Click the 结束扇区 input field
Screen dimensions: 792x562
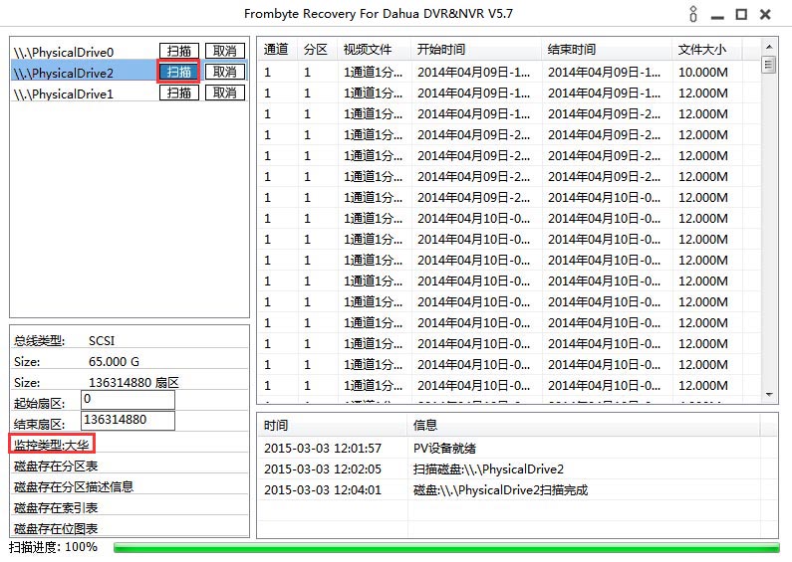pyautogui.click(x=128, y=421)
